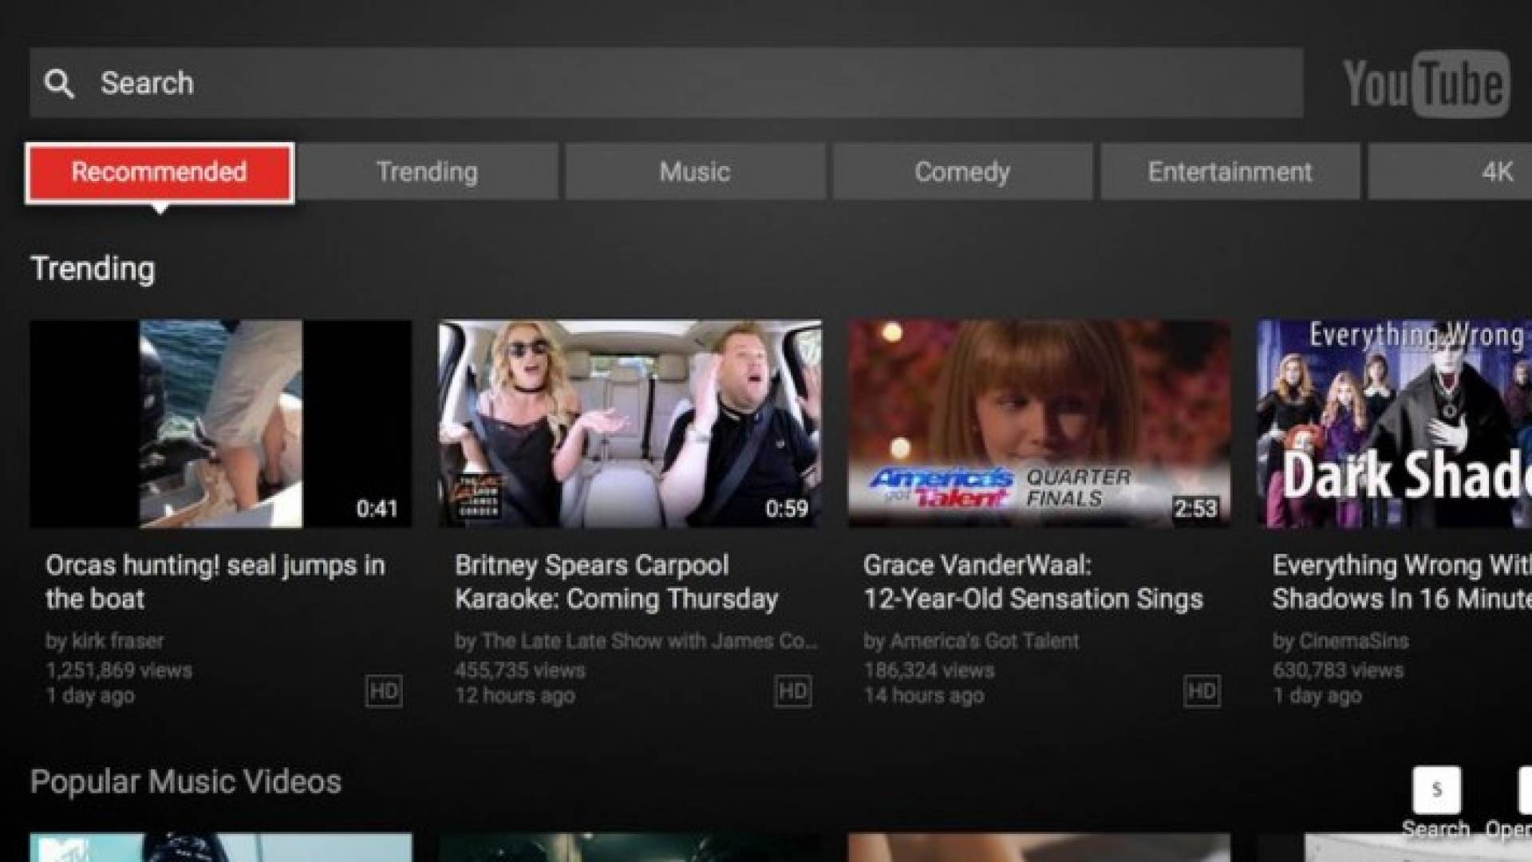Click into the Search input field
This screenshot has width=1532, height=862.
pyautogui.click(x=666, y=83)
